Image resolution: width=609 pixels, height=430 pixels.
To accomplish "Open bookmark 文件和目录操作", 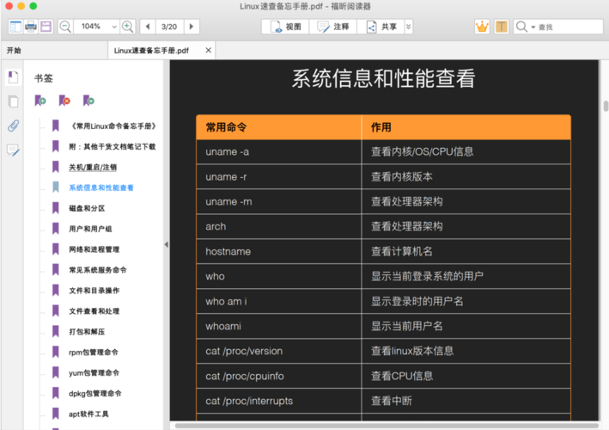I will point(94,291).
